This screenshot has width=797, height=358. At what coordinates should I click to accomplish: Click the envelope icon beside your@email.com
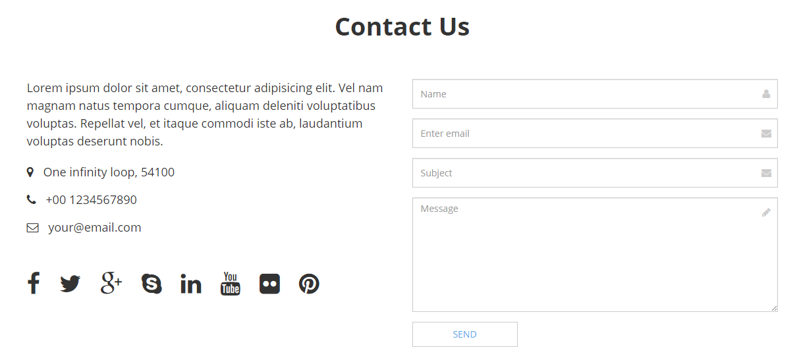(32, 228)
